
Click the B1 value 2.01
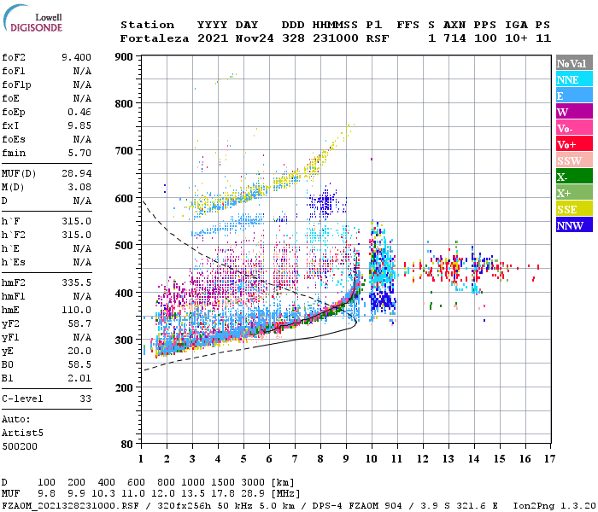[79, 379]
